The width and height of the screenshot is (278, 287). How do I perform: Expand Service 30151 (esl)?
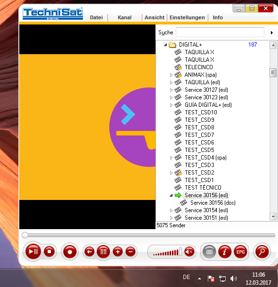coord(171,218)
